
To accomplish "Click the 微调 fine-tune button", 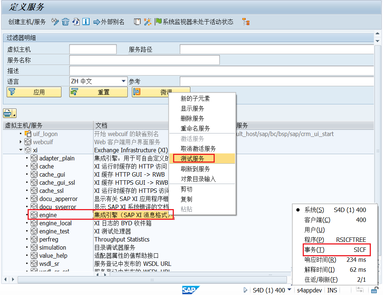I will [x=161, y=92].
